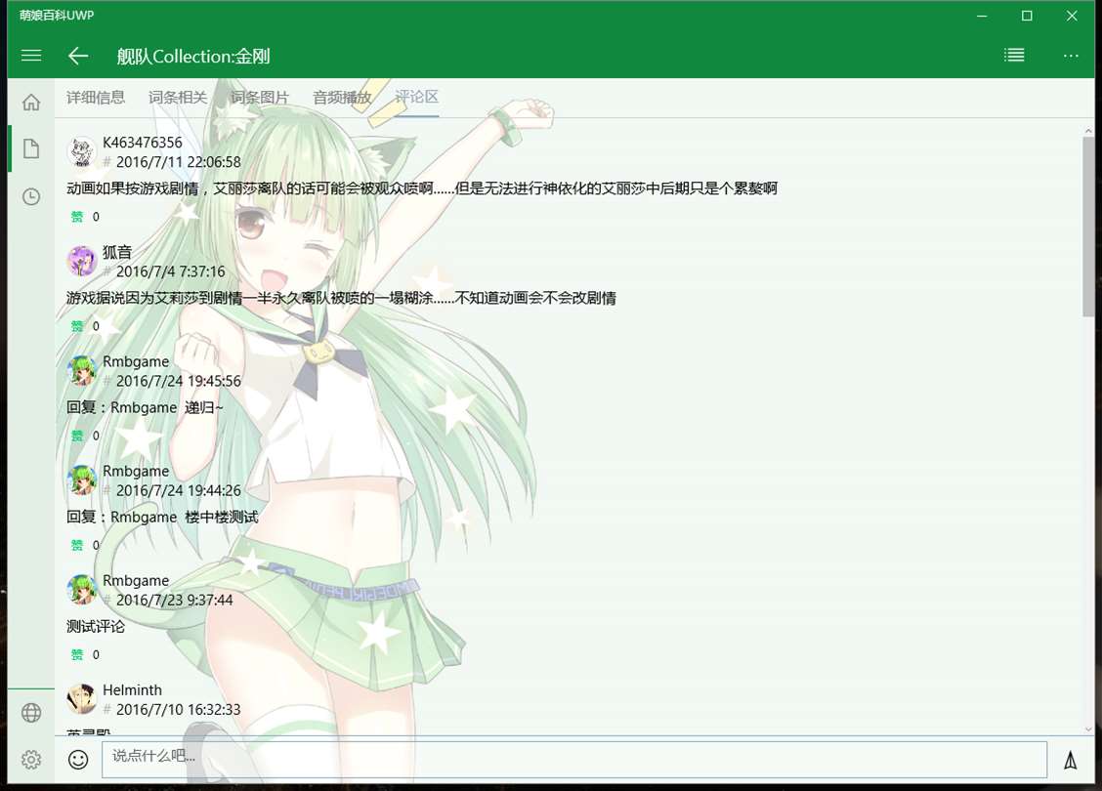The height and width of the screenshot is (791, 1102).
Task: Like the 楼中楼测试 reply comment
Action: 76,545
